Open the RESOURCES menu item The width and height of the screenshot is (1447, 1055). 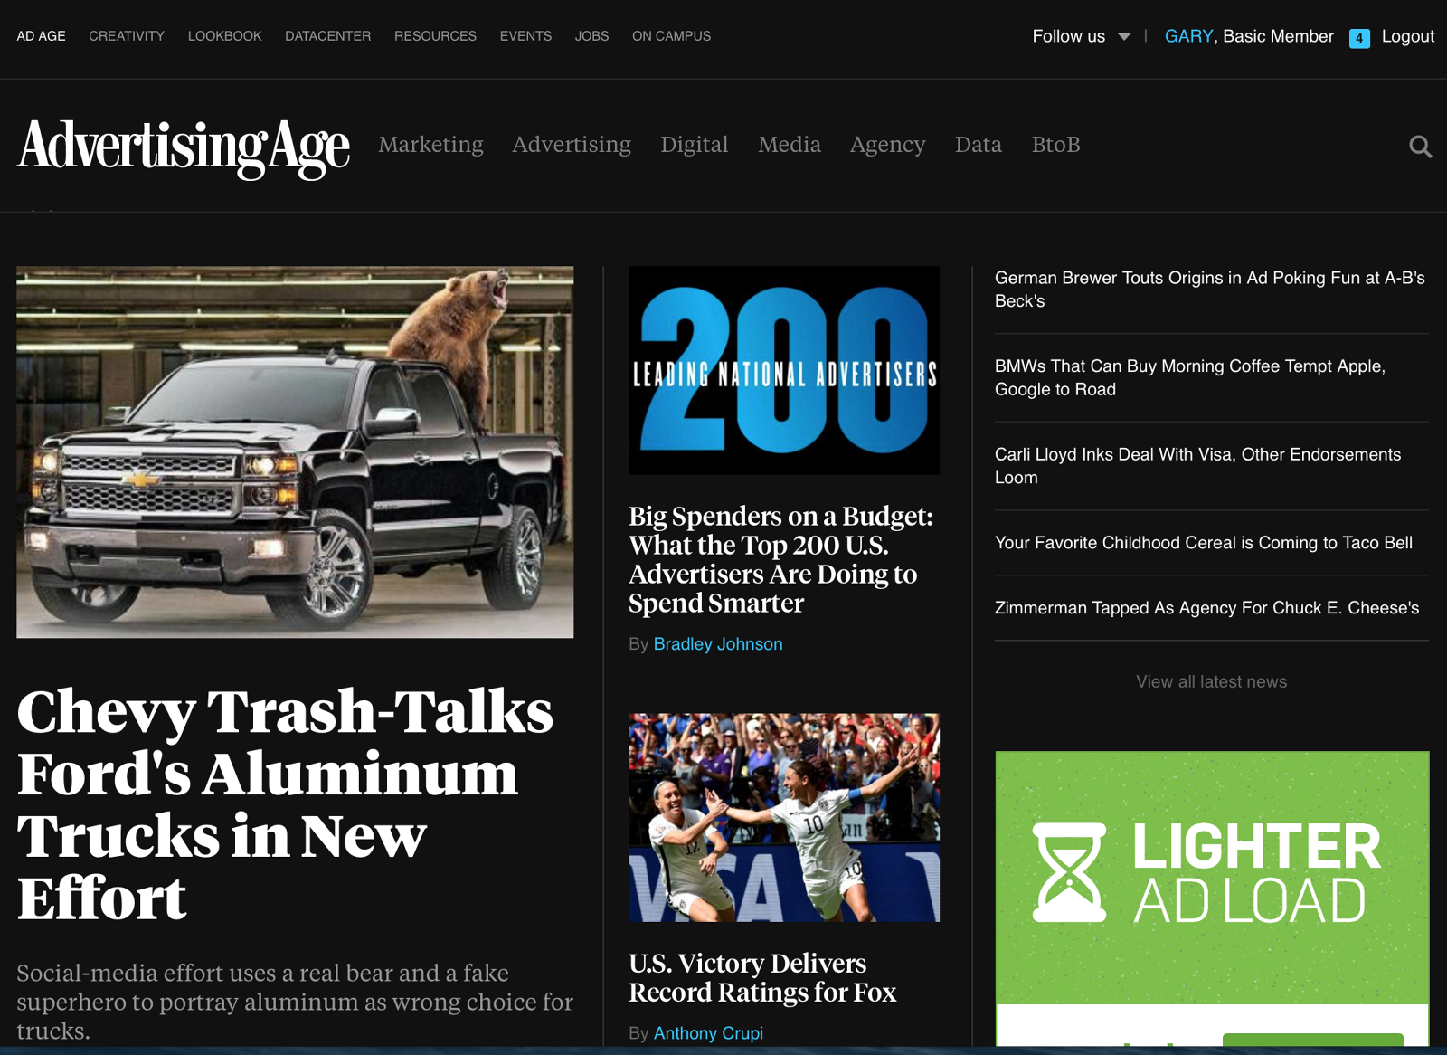(435, 36)
